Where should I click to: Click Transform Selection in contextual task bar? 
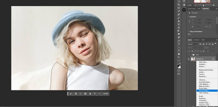click(81, 94)
